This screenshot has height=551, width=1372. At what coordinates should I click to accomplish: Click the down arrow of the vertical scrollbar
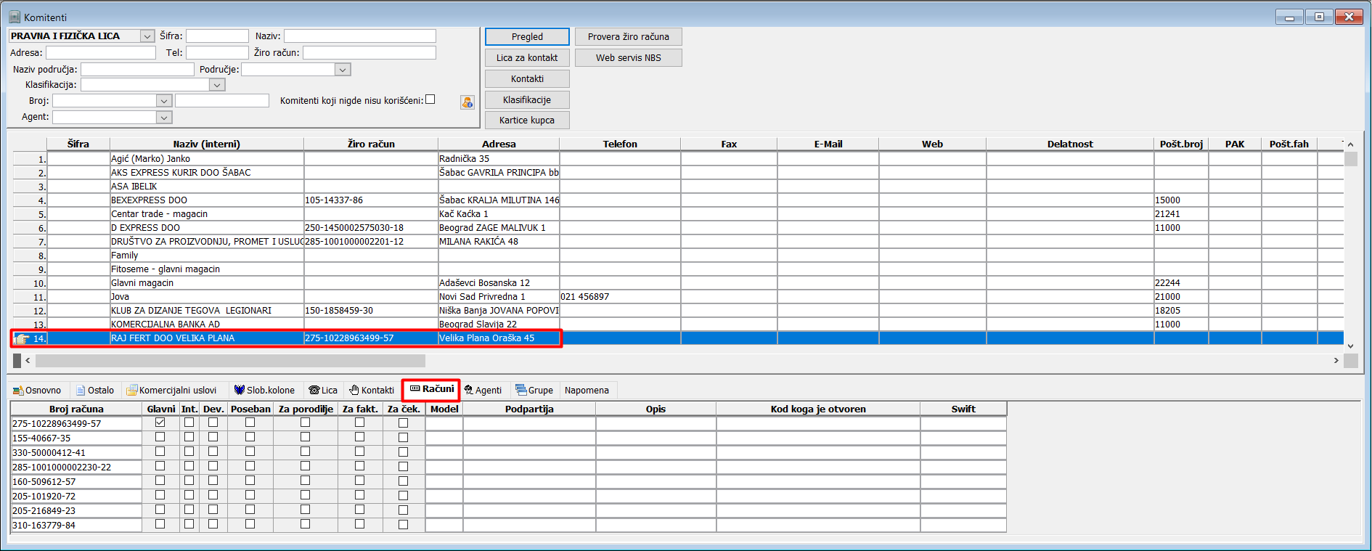[1351, 346]
